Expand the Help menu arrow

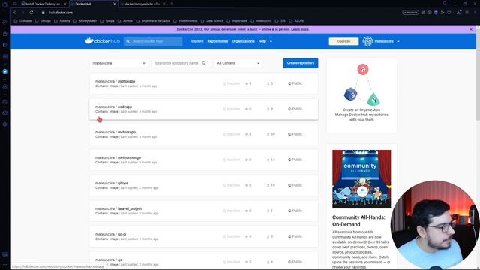271,41
